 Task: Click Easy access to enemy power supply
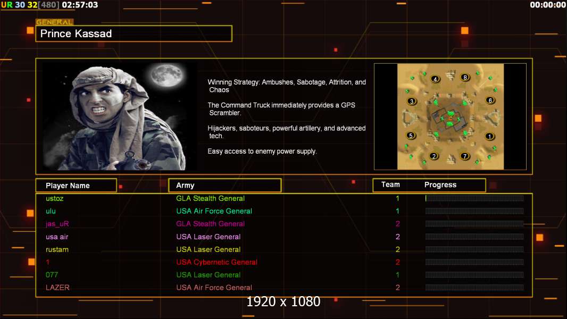(262, 152)
